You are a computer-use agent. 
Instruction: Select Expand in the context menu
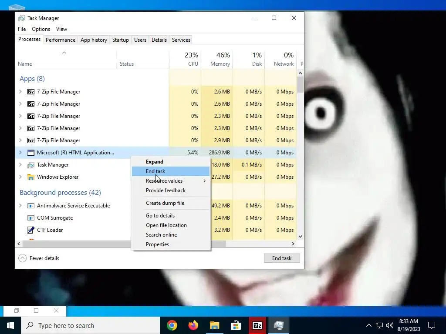click(x=171, y=162)
